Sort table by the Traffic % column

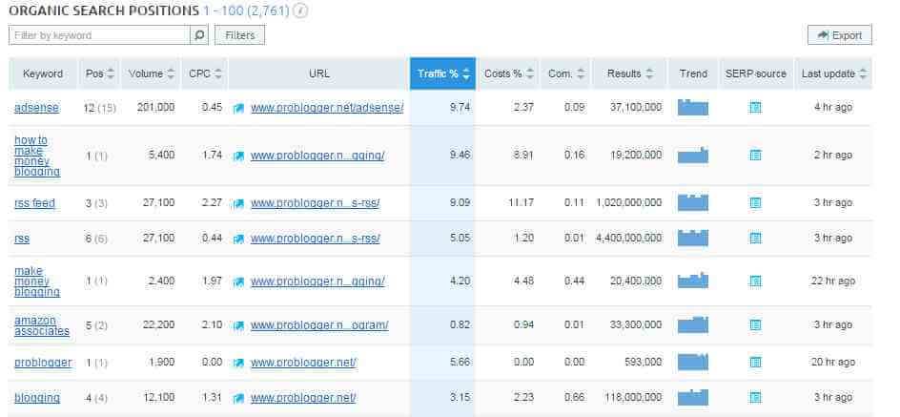click(442, 74)
